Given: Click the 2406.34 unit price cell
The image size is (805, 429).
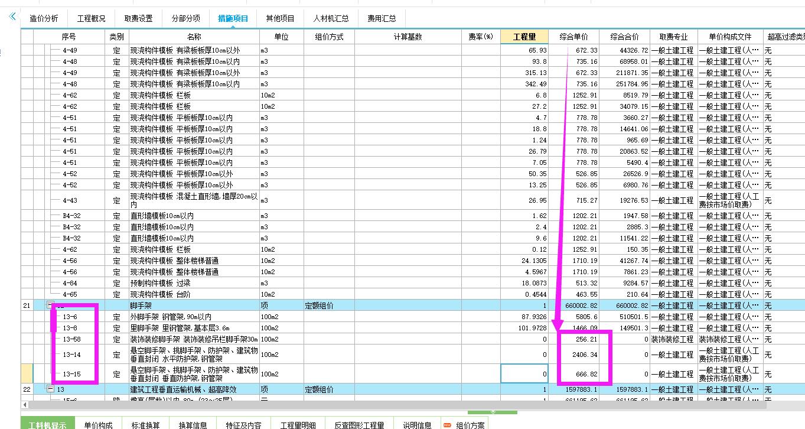Looking at the screenshot, I should [x=574, y=355].
